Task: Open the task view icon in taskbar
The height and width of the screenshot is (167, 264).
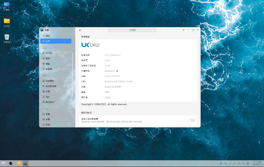Action: pos(11,163)
